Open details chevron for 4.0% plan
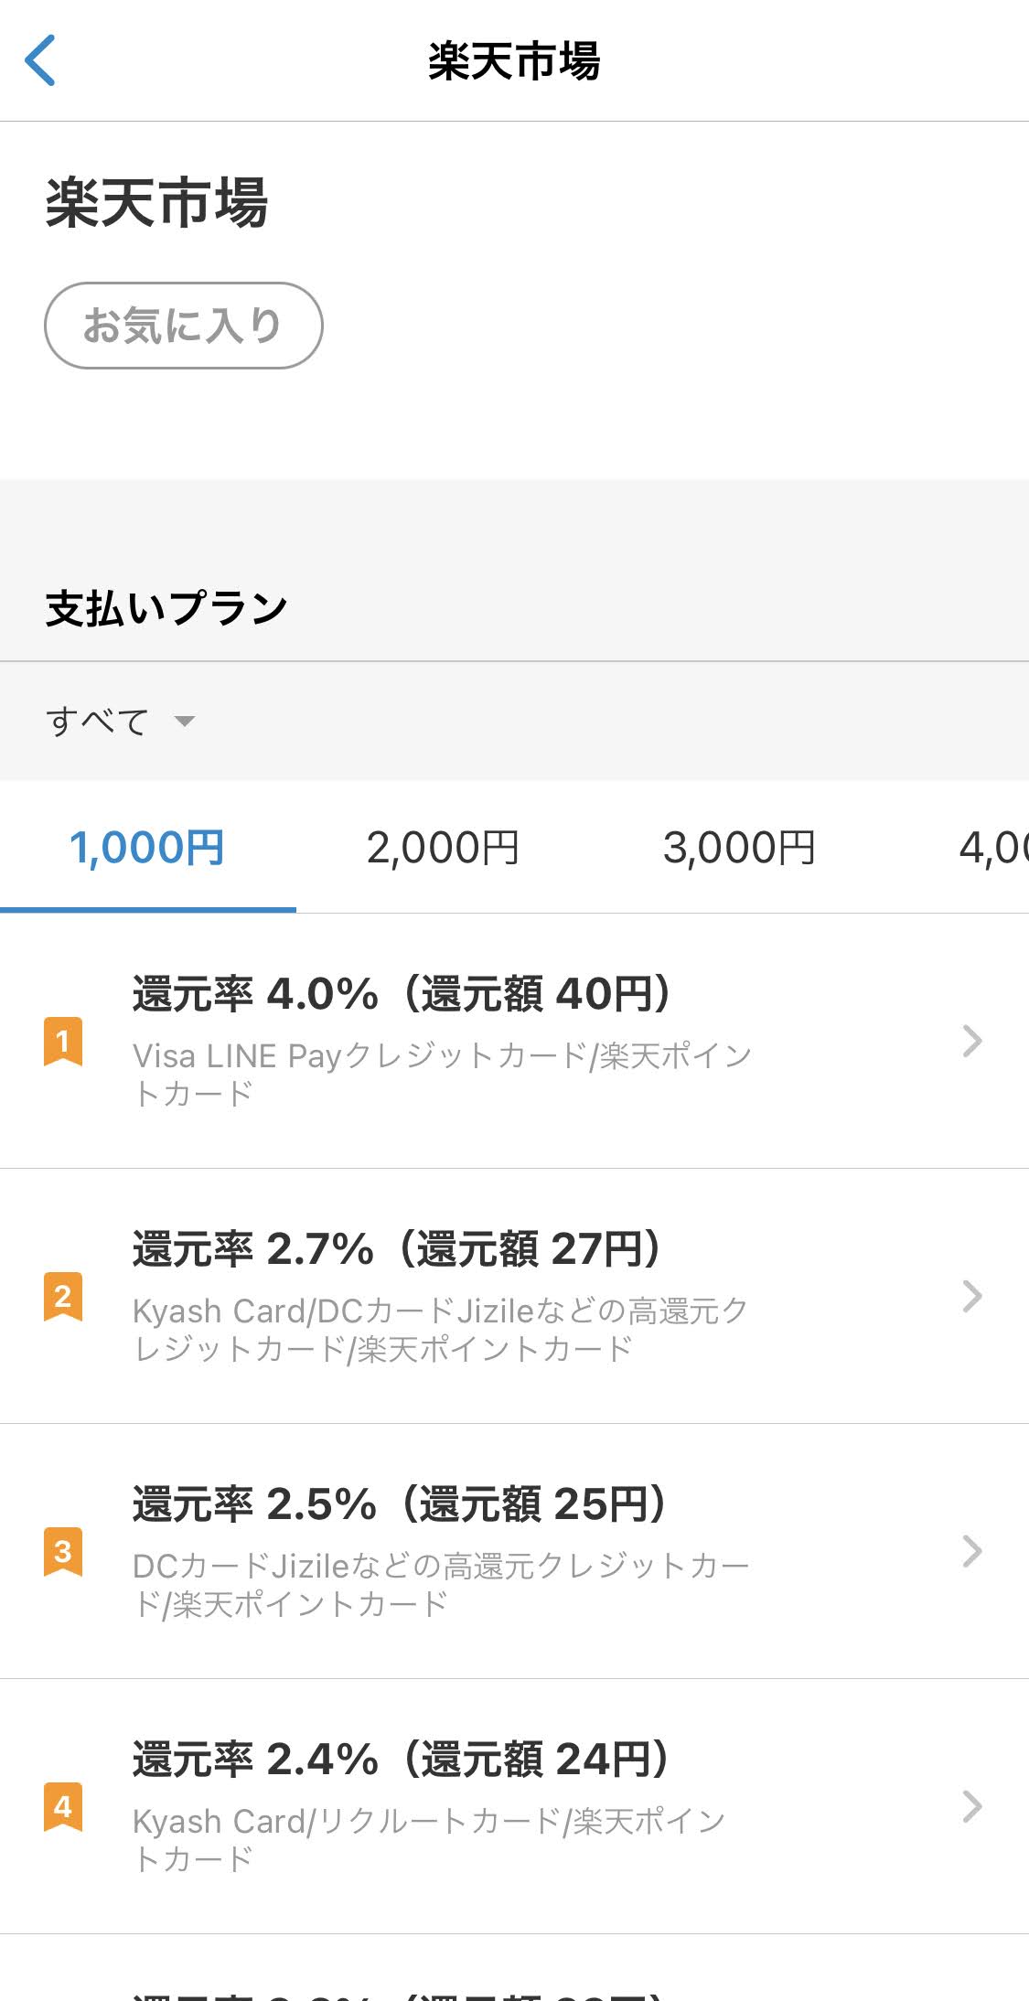1029x2001 pixels. coord(971,1041)
